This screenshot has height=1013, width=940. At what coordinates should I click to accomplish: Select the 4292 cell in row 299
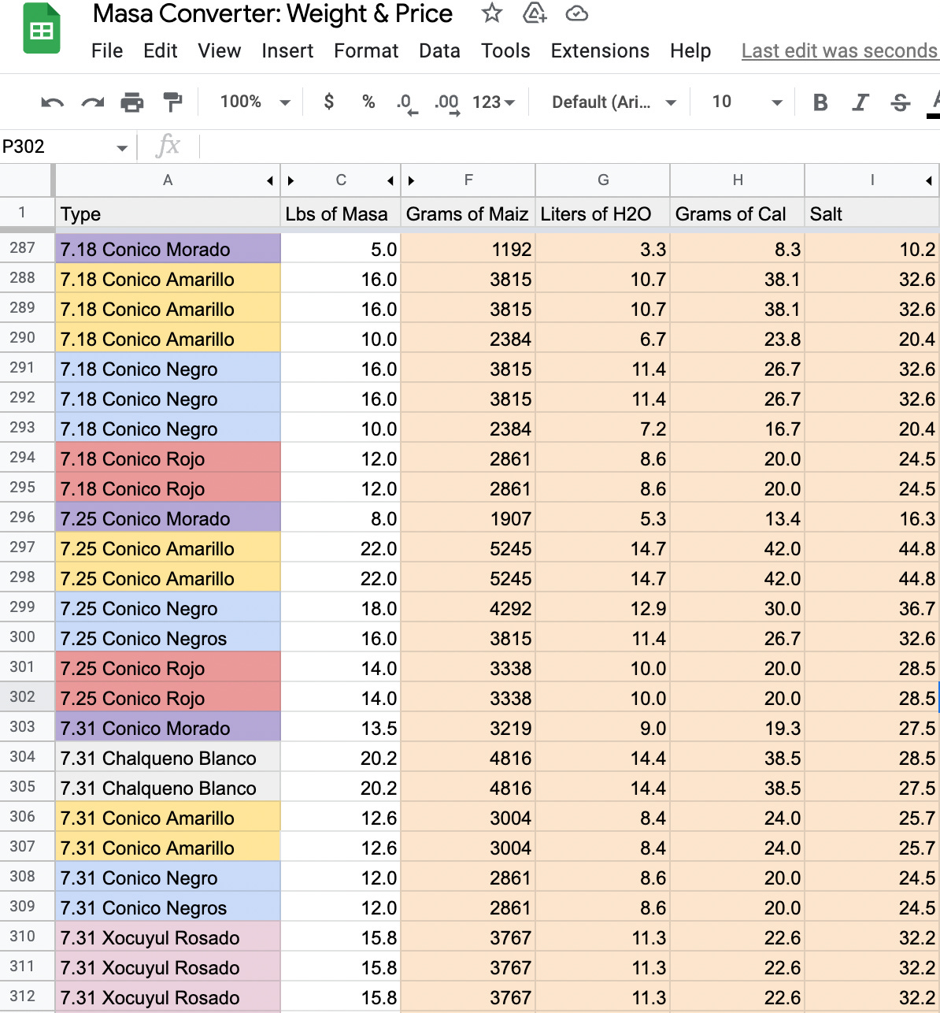[x=468, y=608]
